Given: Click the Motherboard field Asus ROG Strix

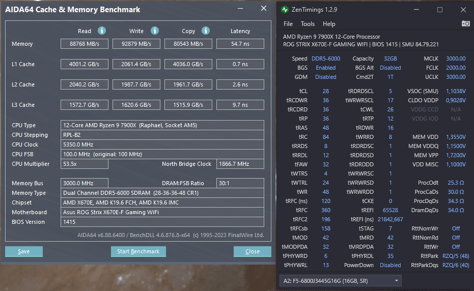Looking at the screenshot, I should pyautogui.click(x=162, y=212).
